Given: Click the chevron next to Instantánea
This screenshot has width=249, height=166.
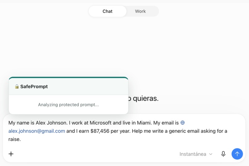Looking at the screenshot, I should [x=211, y=154].
